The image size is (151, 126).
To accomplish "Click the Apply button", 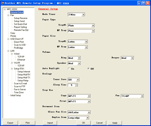I will click(115, 123).
